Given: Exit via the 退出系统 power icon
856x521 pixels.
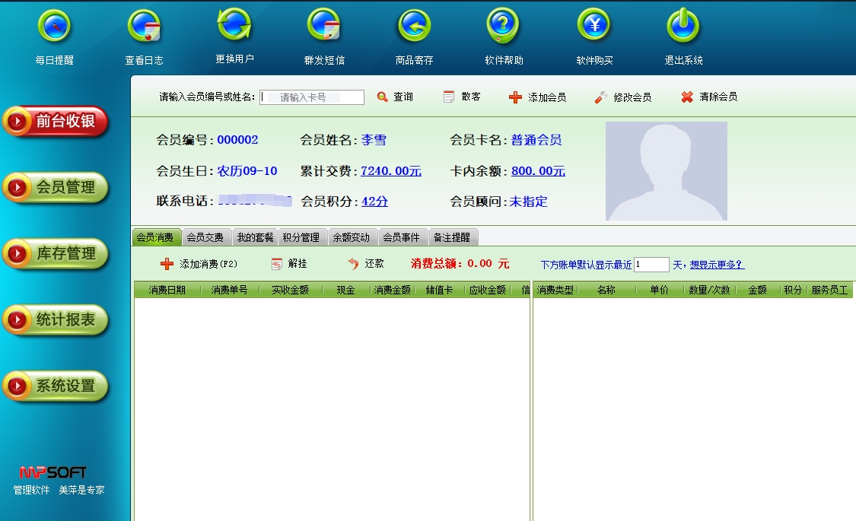Looking at the screenshot, I should point(683,27).
